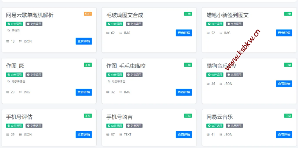The width and height of the screenshot is (298, 148).
Task: Click the list icon beside IMG on 作图_毛毛虫嘴咬
Action: [x=121, y=92]
